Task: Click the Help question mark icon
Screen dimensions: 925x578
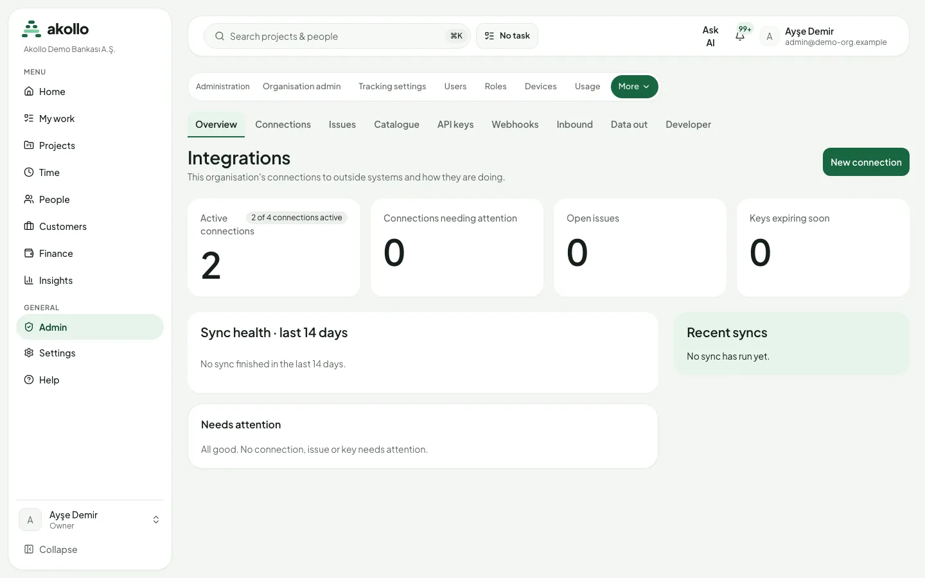Action: pyautogui.click(x=29, y=380)
